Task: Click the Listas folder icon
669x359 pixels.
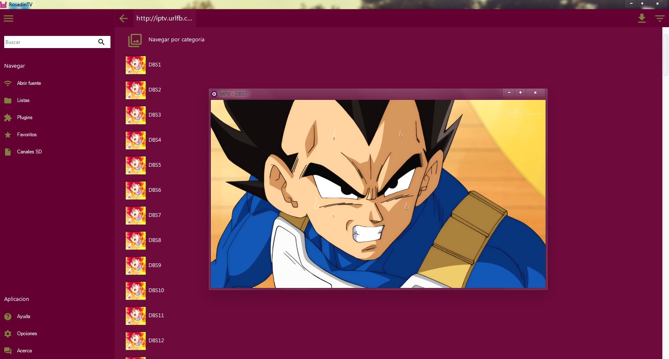Action: [x=8, y=100]
